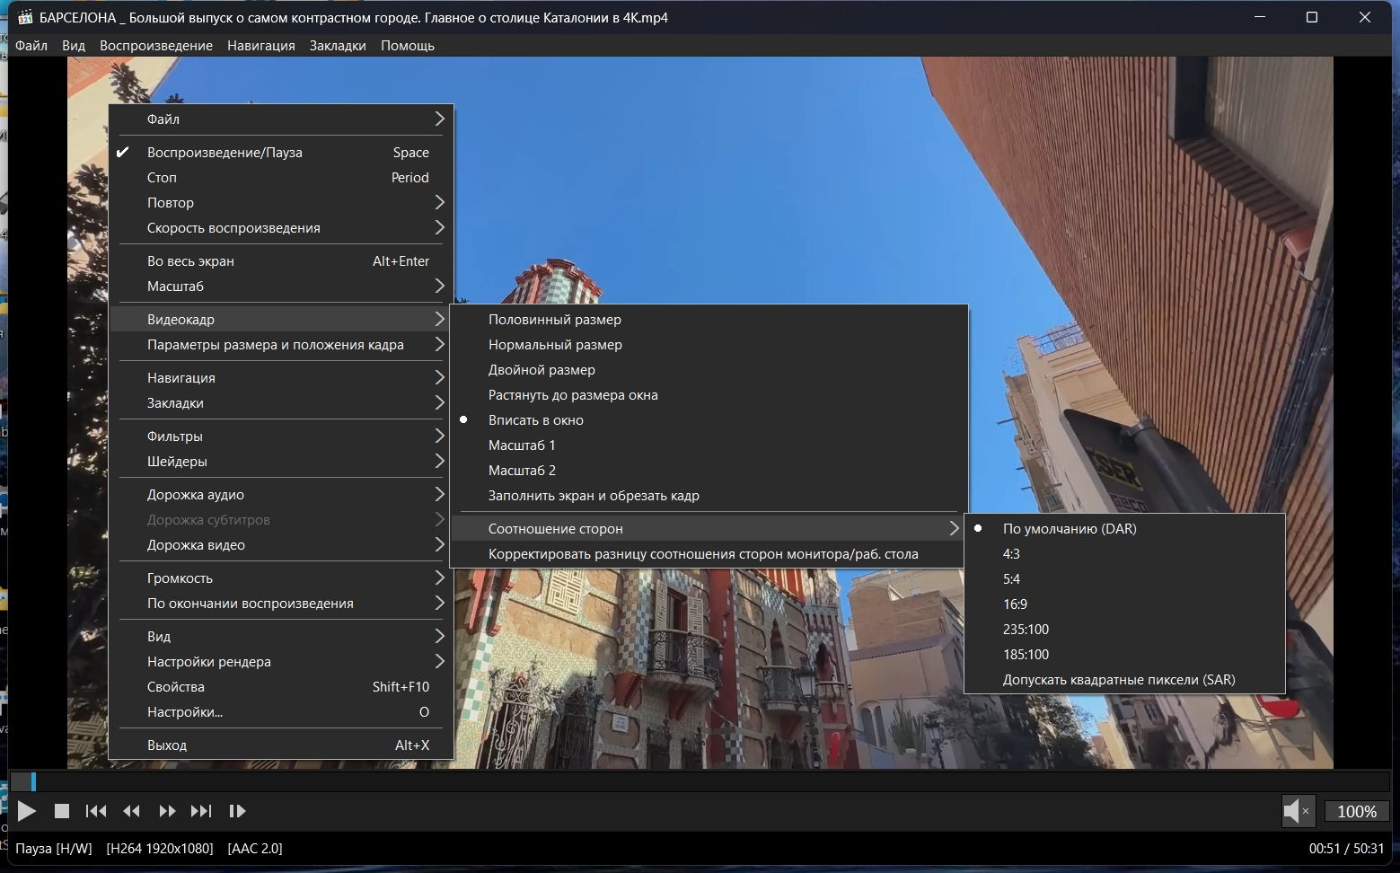Unmute audio via the speaker icon
1400x873 pixels.
click(x=1297, y=811)
